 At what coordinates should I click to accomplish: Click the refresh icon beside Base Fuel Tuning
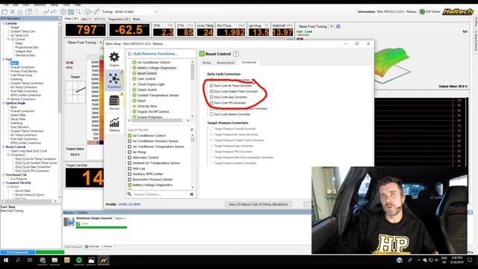click(x=338, y=27)
